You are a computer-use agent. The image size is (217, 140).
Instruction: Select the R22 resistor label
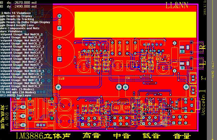coord(135,47)
